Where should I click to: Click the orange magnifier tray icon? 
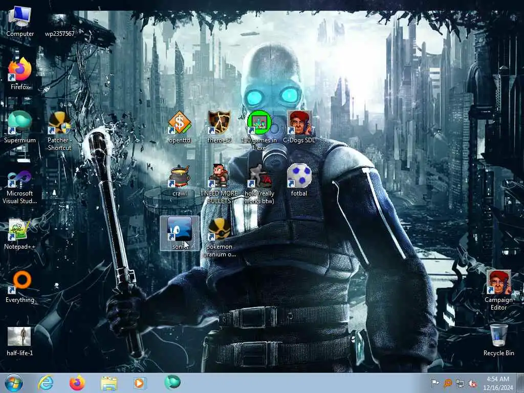[x=447, y=383]
